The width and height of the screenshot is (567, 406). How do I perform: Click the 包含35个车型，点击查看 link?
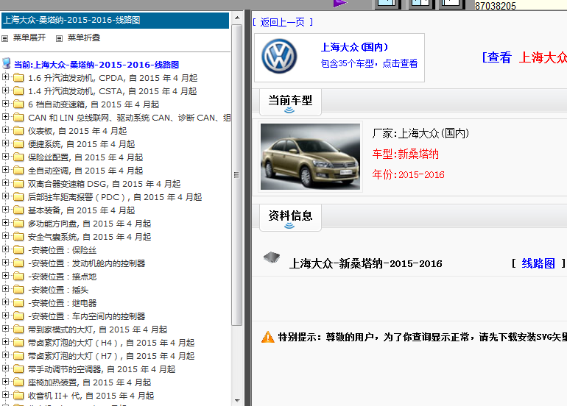369,63
